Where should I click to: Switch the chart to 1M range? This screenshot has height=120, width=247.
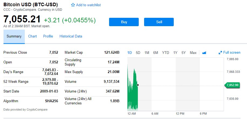click(x=147, y=53)
